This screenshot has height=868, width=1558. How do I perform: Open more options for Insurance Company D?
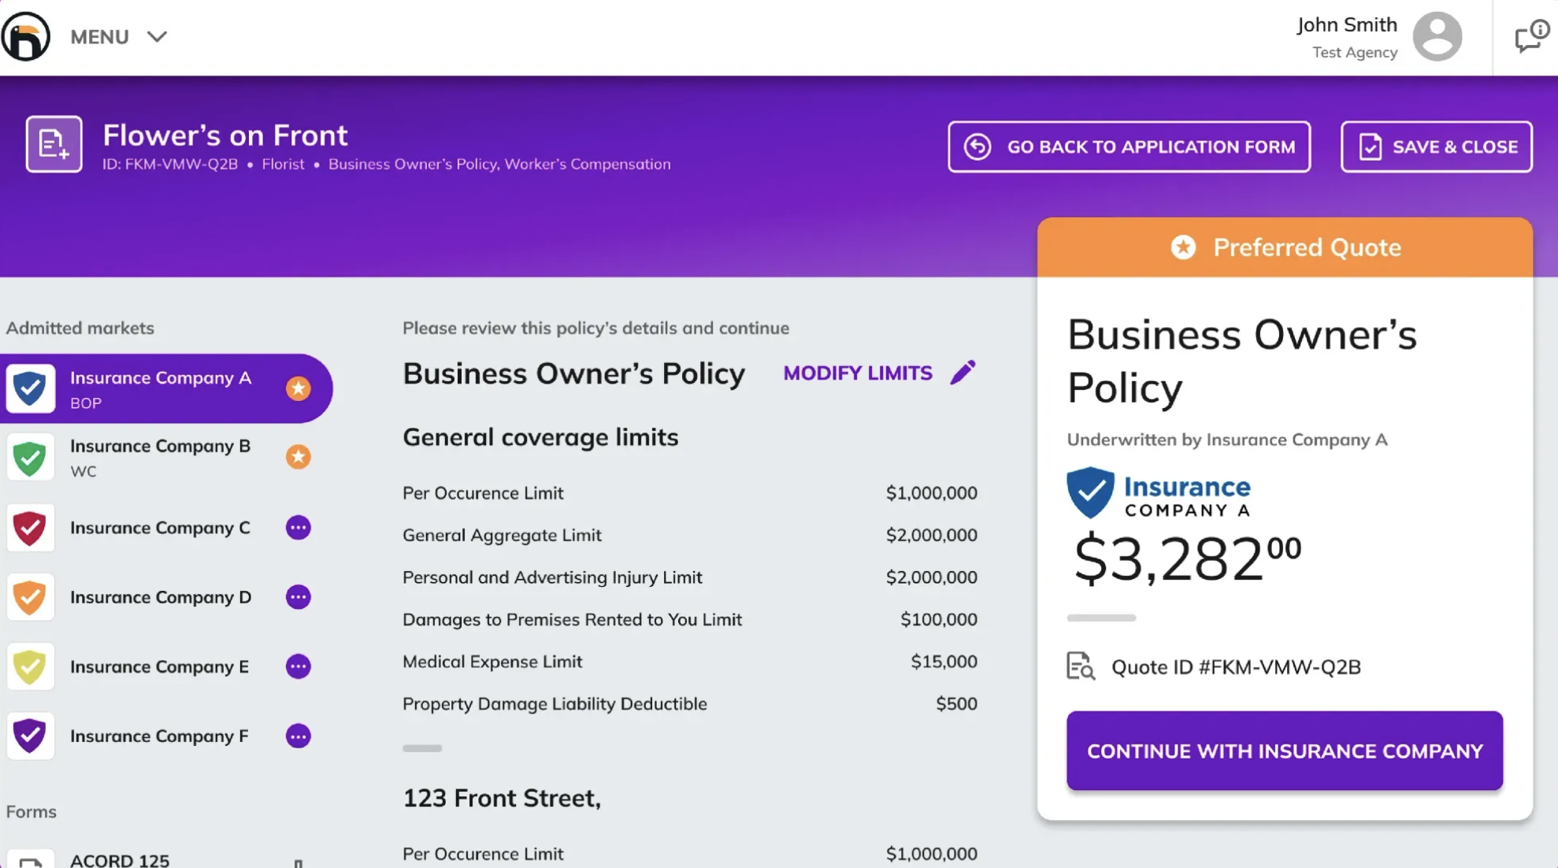(x=298, y=597)
